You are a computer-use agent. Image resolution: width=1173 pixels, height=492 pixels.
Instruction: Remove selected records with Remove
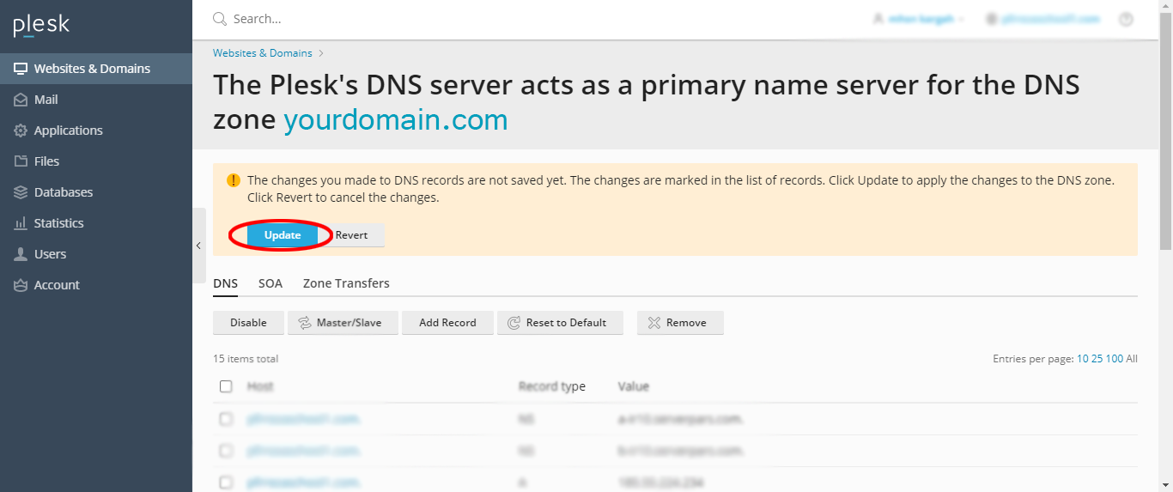click(x=680, y=323)
